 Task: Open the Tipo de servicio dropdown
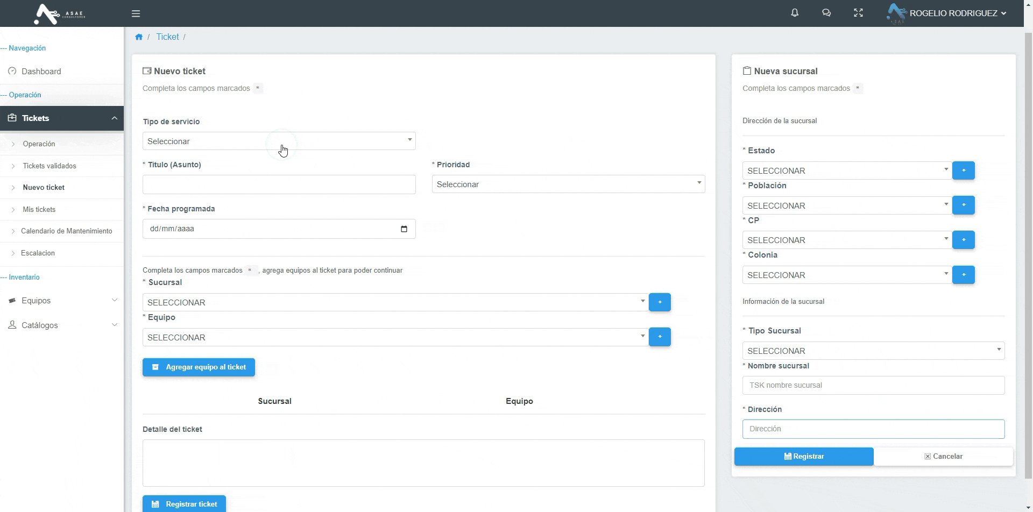[x=279, y=141]
